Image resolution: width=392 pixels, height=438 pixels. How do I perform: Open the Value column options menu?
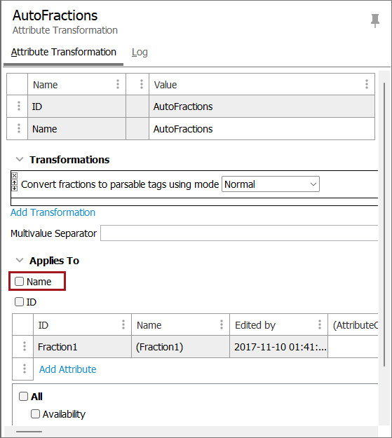tap(367, 84)
